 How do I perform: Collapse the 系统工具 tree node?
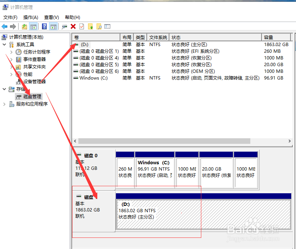[x=4, y=45]
